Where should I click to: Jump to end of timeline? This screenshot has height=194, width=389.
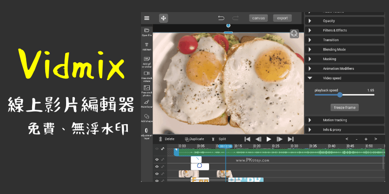point(290,139)
